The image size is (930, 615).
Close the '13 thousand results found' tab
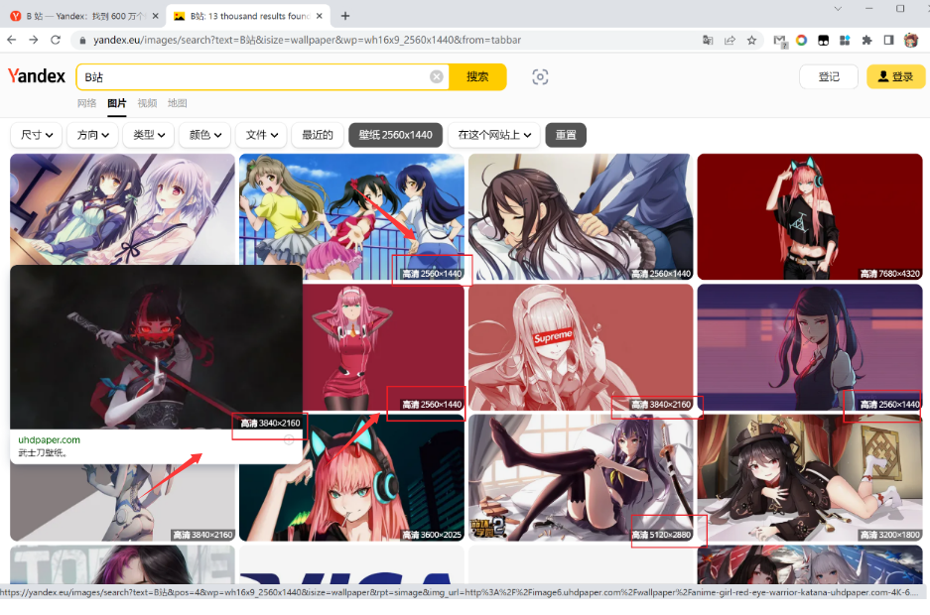(x=319, y=16)
